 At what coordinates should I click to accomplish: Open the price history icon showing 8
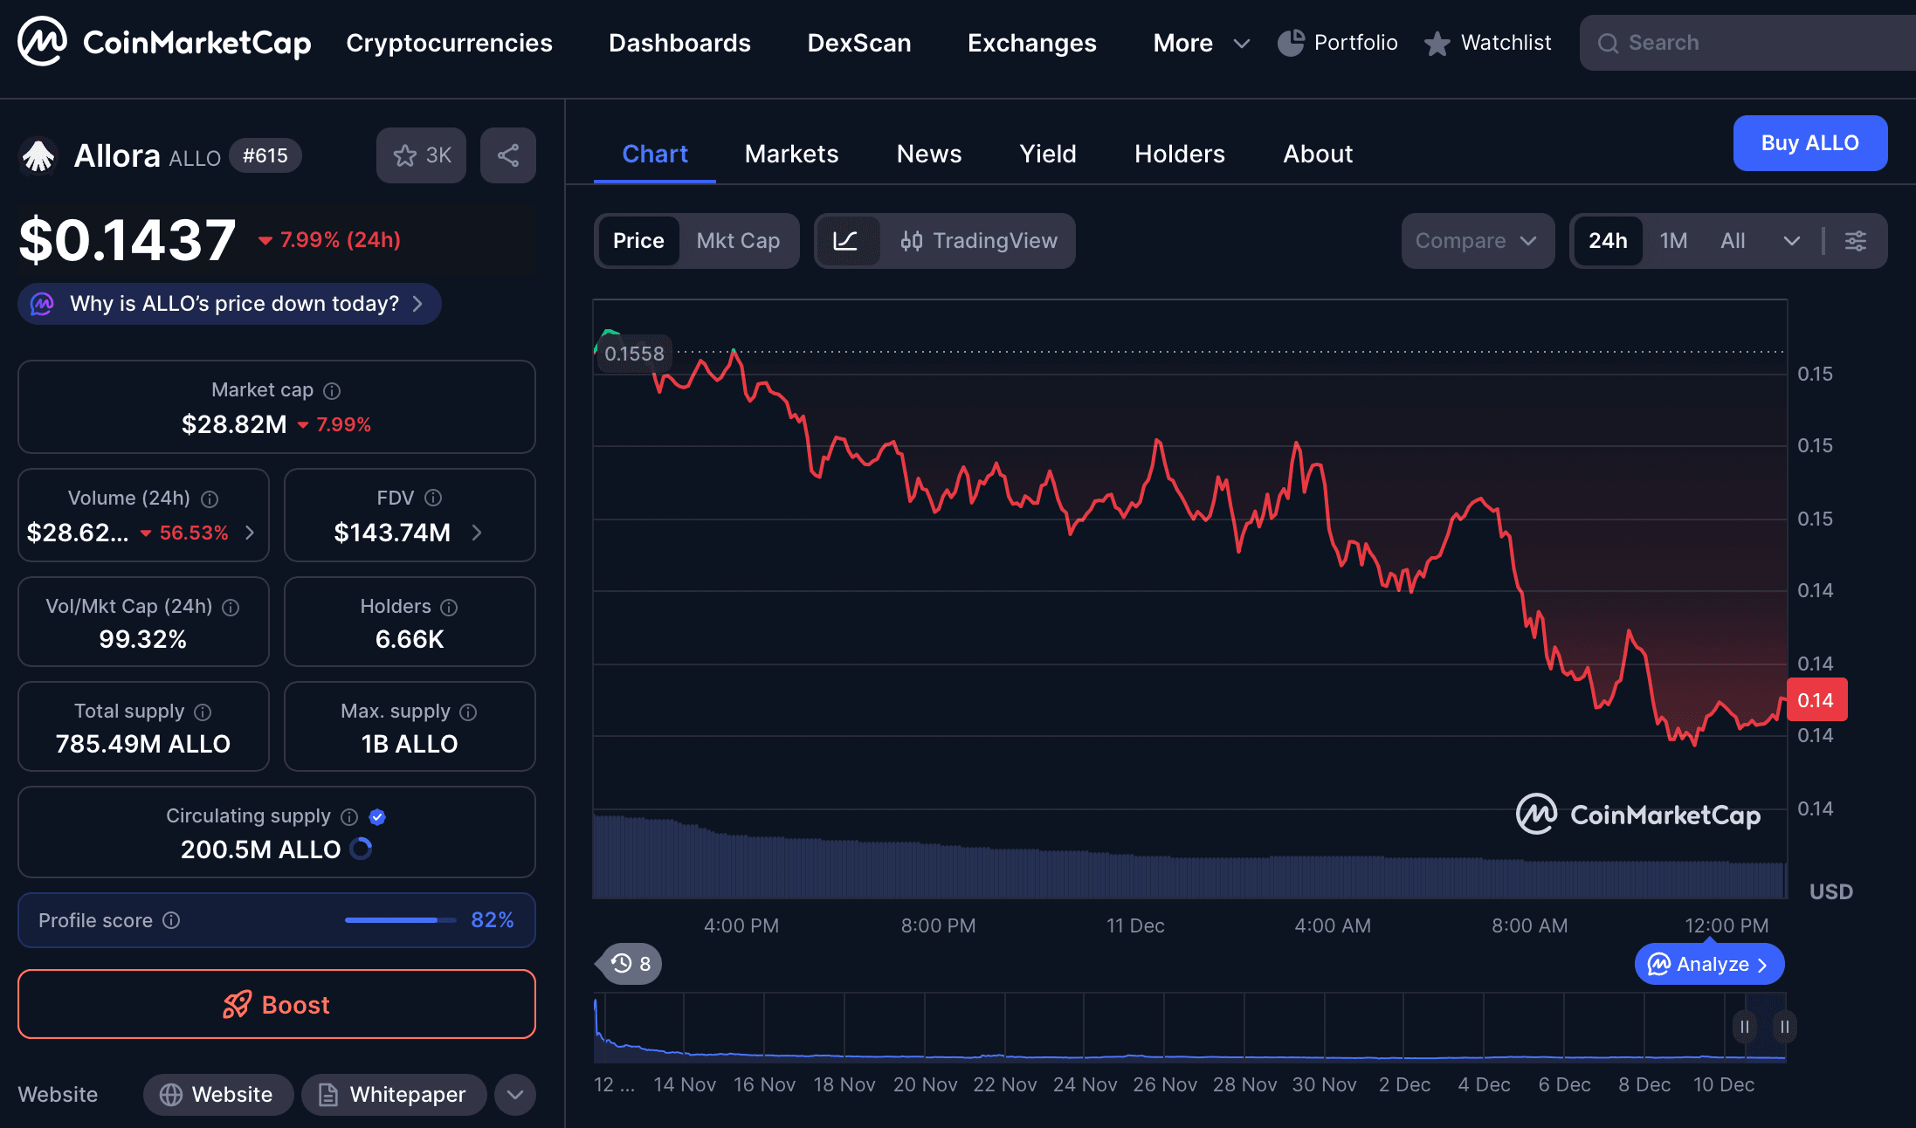pyautogui.click(x=627, y=963)
